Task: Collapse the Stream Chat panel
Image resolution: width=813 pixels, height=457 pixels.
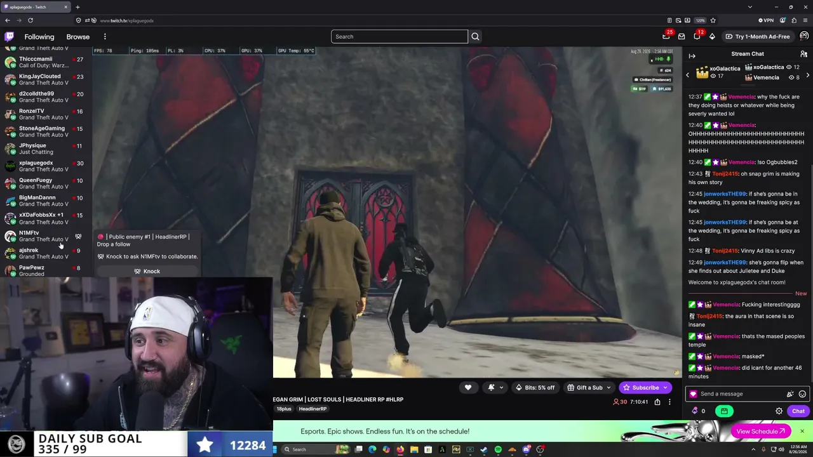Action: [692, 56]
